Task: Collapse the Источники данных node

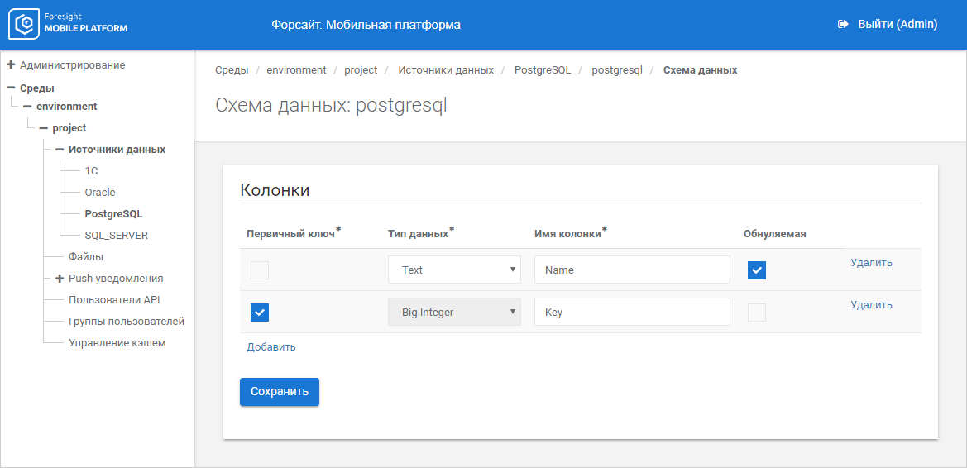Action: click(60, 150)
